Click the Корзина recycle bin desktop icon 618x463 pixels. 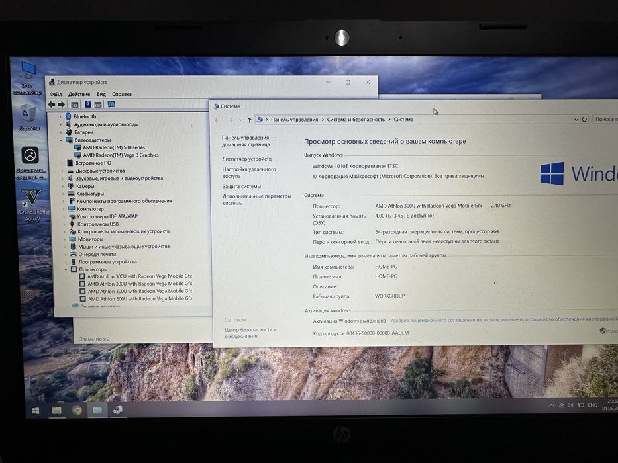(x=28, y=117)
